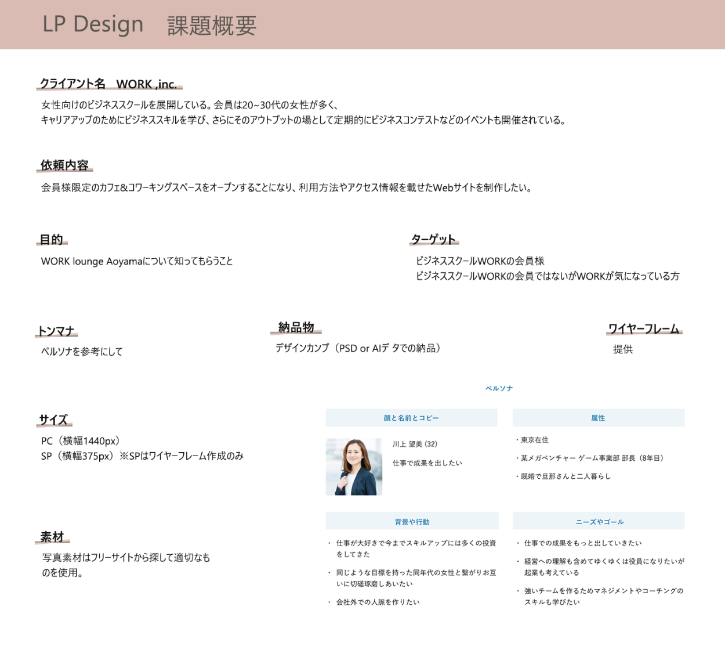Click the 東京在住 attribute bullet
The height and width of the screenshot is (650, 725).
[x=534, y=440]
